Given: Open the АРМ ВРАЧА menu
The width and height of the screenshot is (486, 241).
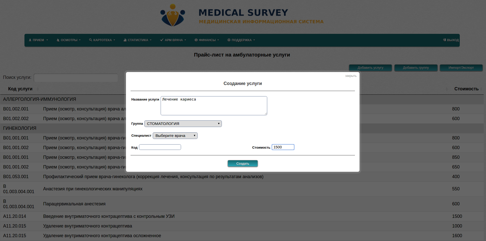Looking at the screenshot, I should coord(173,40).
